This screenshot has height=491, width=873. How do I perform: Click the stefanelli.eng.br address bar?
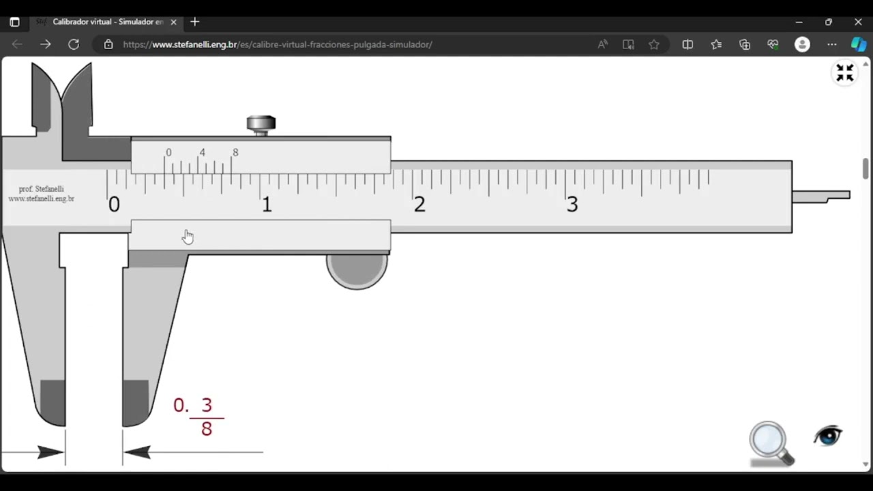tap(278, 44)
